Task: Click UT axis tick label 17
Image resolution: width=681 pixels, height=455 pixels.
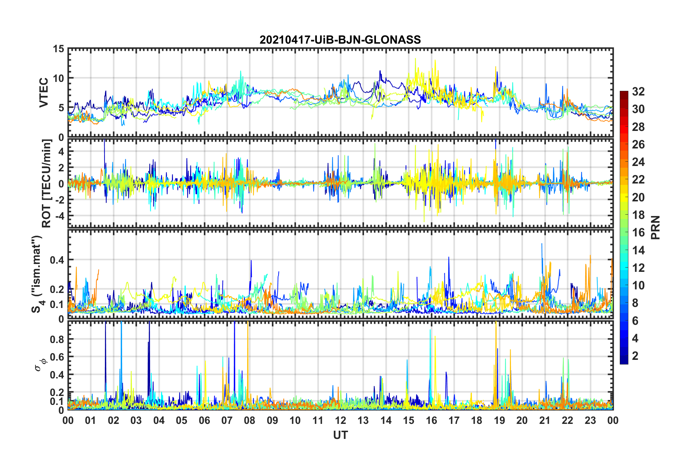Action: 454,420
